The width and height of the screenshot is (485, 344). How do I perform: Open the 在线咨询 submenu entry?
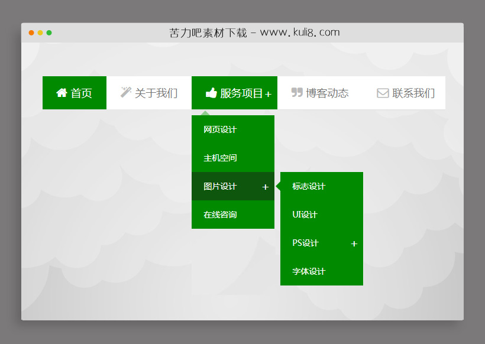221,215
